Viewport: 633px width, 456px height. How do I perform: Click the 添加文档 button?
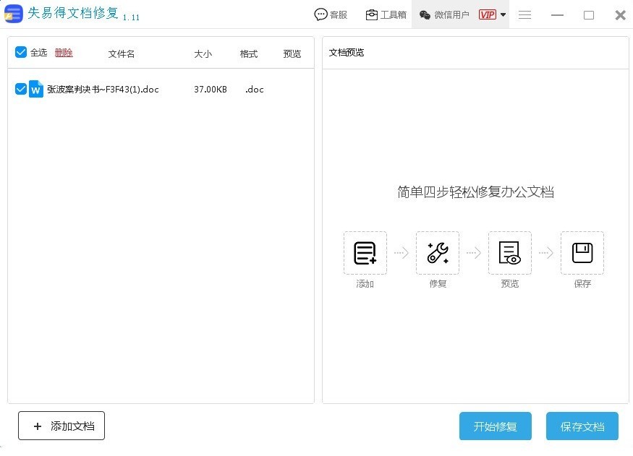[61, 426]
